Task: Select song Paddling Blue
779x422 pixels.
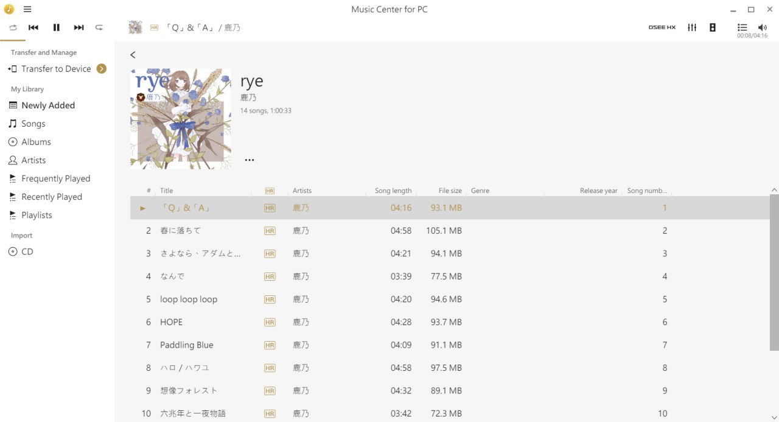Action: point(450,345)
